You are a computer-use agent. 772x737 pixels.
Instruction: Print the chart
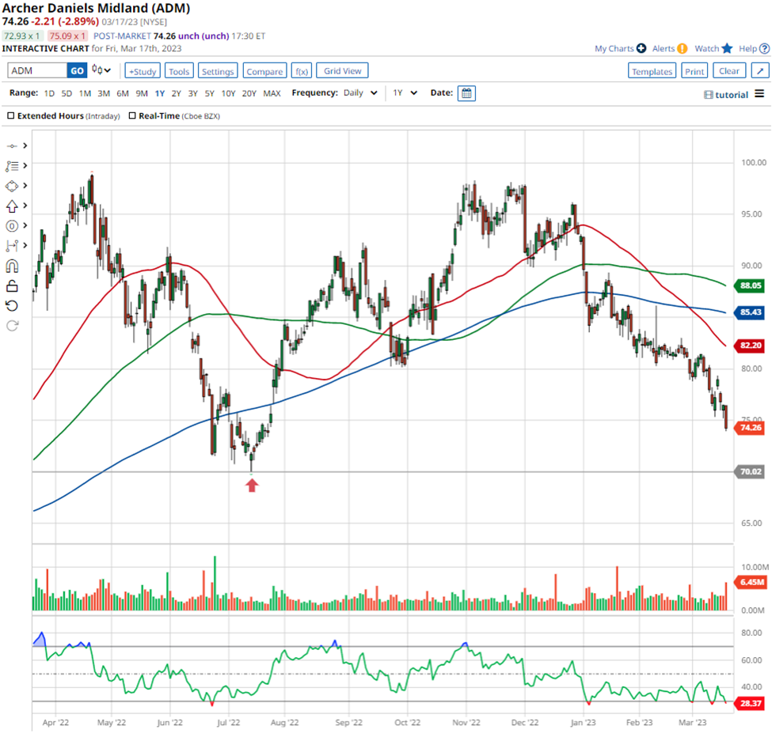[694, 71]
